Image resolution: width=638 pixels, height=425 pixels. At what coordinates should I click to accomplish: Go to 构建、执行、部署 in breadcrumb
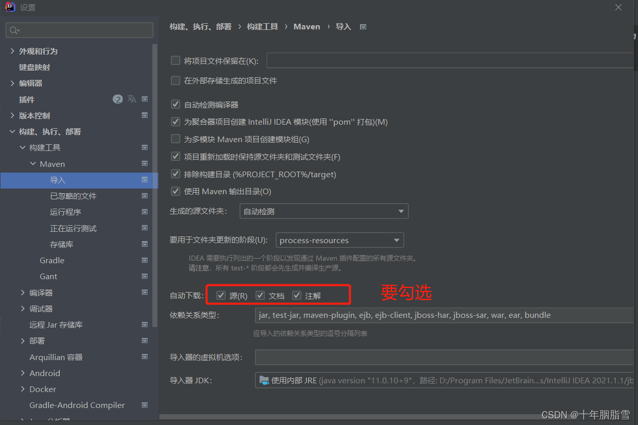201,26
